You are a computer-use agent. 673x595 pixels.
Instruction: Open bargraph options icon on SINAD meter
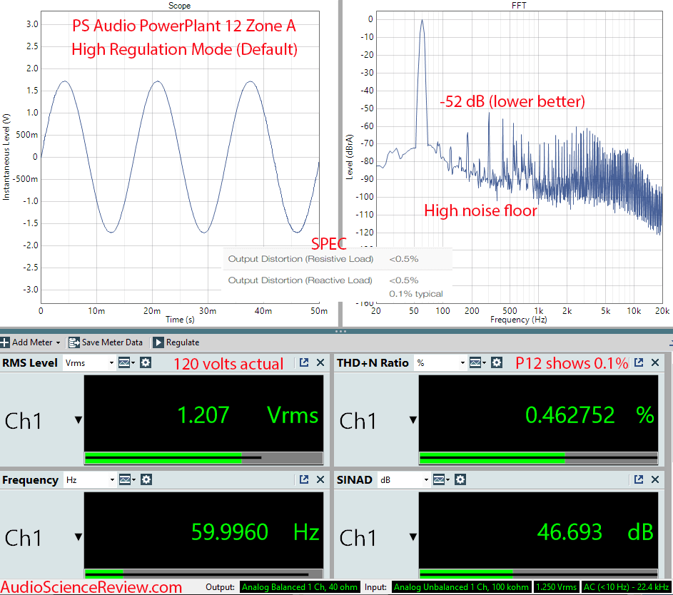(441, 479)
